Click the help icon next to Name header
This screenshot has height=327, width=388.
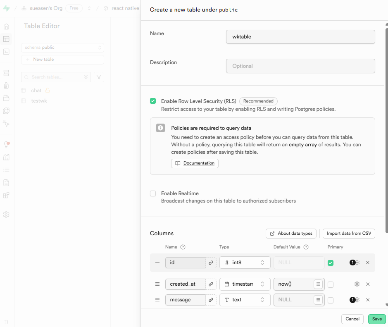click(x=183, y=247)
